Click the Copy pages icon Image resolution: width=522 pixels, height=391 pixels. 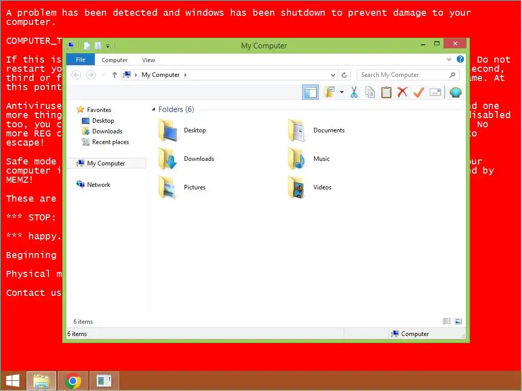click(370, 92)
